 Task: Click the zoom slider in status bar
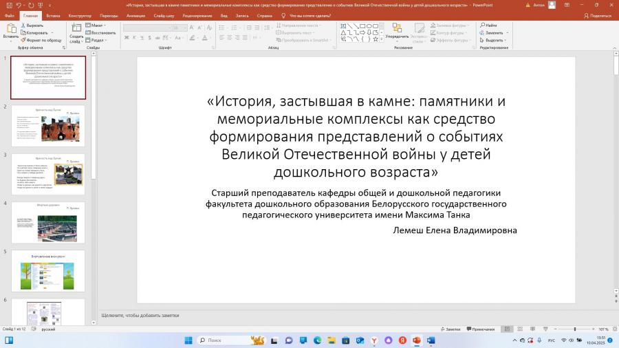point(574,329)
